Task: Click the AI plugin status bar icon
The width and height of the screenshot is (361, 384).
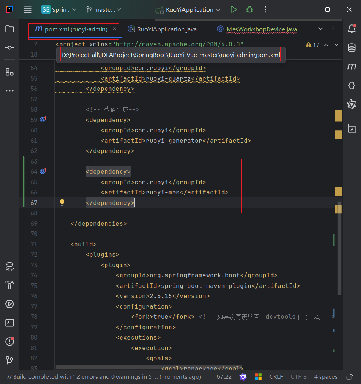Action: click(x=243, y=377)
